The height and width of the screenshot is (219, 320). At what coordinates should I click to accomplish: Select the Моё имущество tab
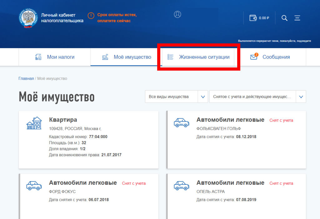tap(127, 57)
